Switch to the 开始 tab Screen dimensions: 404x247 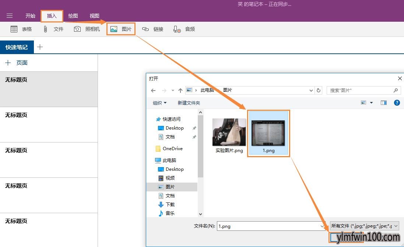click(x=30, y=16)
